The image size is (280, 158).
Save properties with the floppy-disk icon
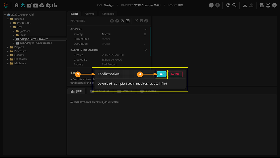[141, 21]
